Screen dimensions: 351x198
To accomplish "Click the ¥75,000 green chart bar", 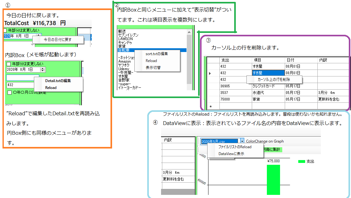I will click(x=273, y=180).
